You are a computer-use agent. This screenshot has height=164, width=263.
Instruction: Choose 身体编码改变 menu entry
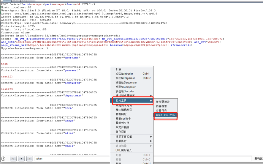point(131,110)
